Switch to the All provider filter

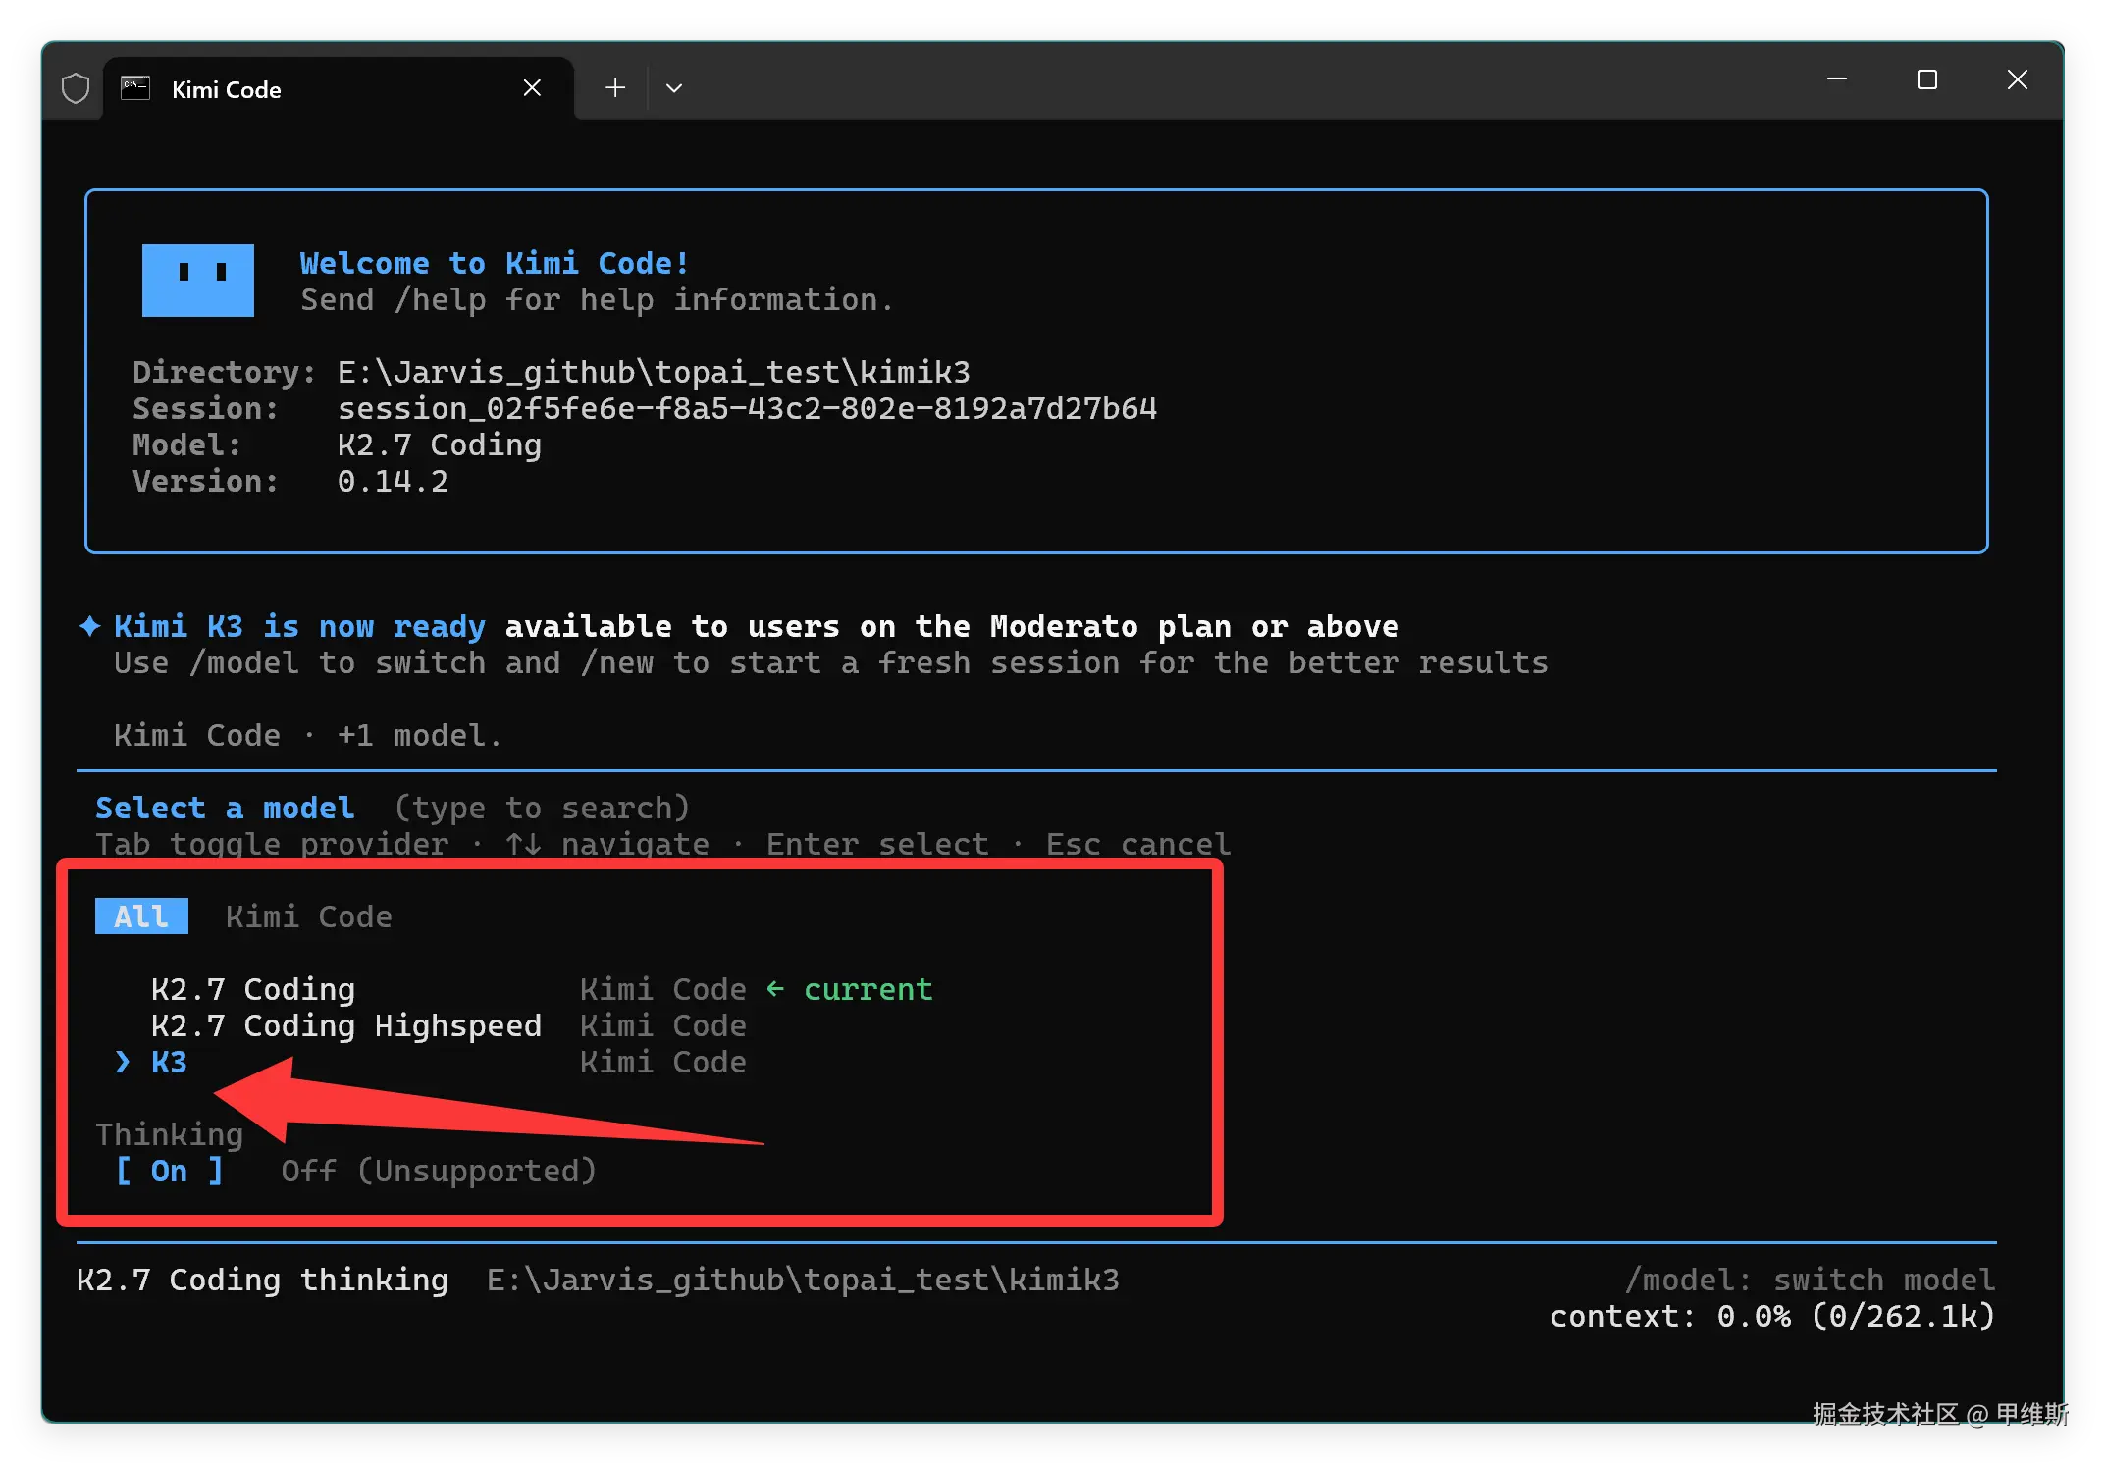point(141,916)
